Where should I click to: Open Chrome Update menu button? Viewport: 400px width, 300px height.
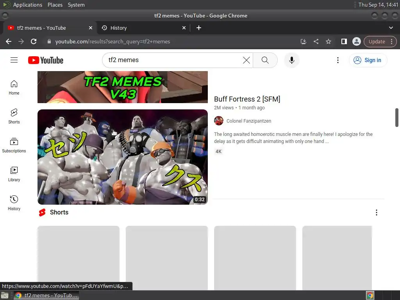[x=380, y=41]
